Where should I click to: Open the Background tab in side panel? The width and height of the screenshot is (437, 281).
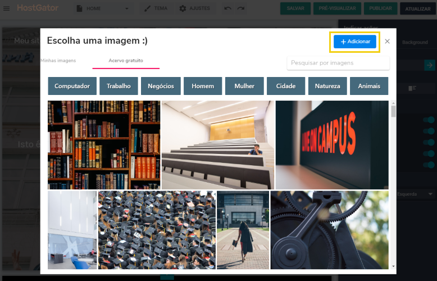pyautogui.click(x=415, y=42)
